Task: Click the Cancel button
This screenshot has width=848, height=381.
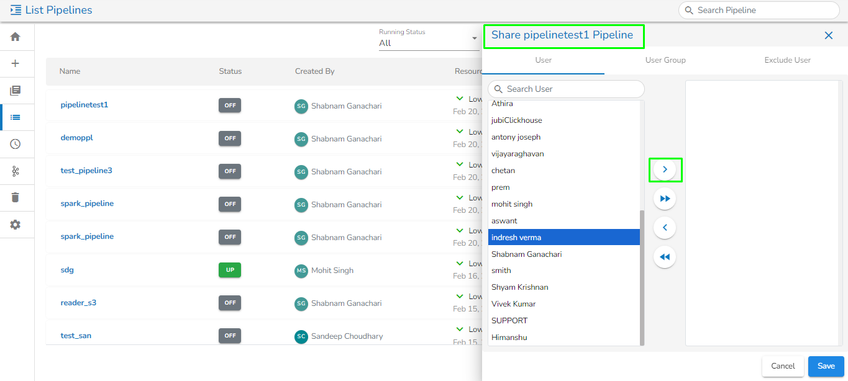Action: (x=783, y=366)
